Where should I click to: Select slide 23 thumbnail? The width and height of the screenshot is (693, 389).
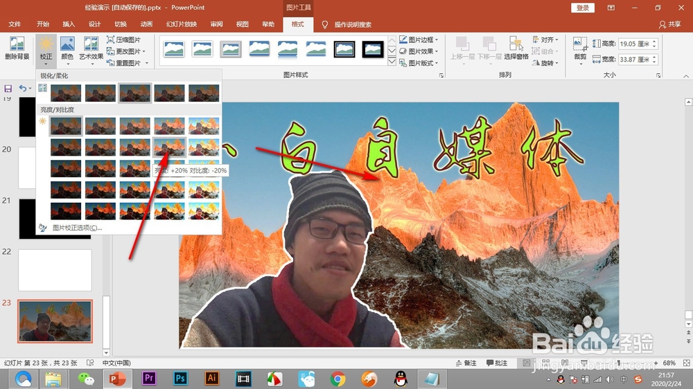click(x=55, y=321)
